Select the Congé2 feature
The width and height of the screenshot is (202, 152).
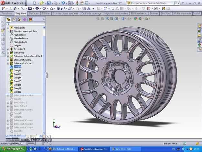pyautogui.click(x=17, y=71)
